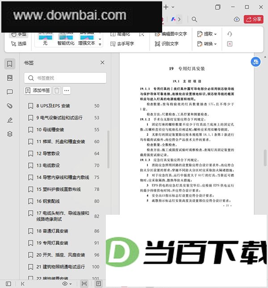Screen dimensions: 268x288
Task: Click the crop icon next to 高清化
Action: pos(142,34)
